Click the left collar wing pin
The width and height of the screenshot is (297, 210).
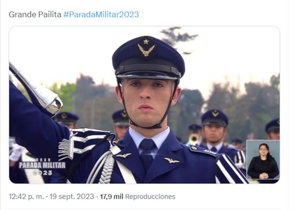(x=124, y=156)
